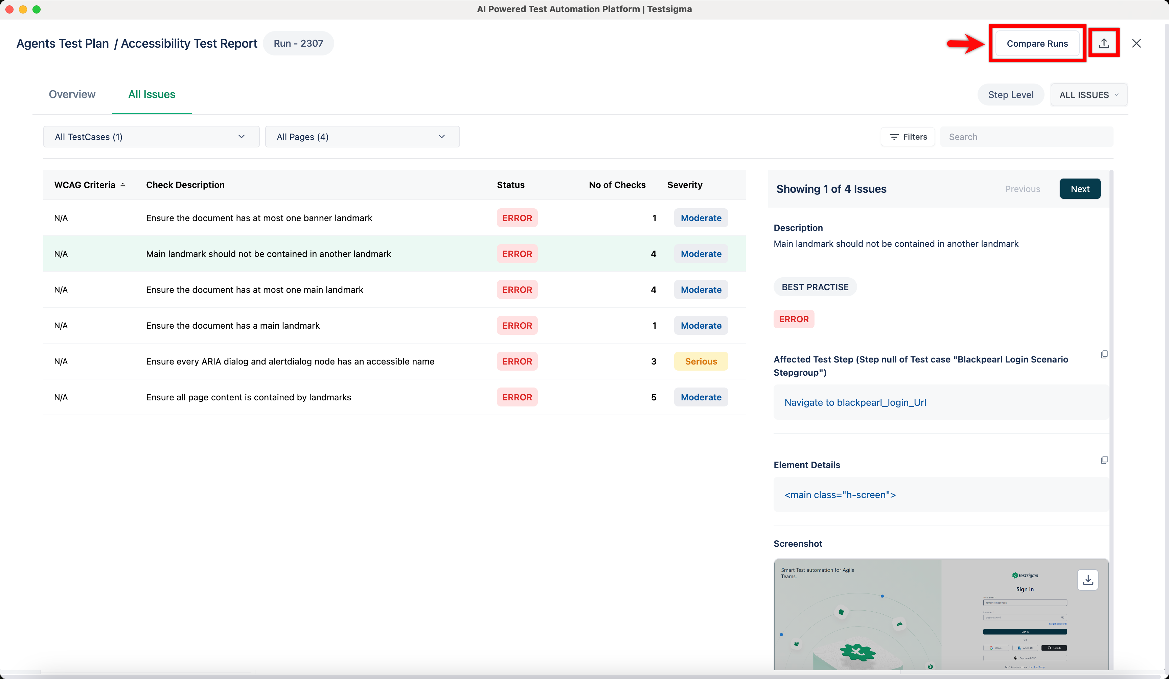Select the banner landmark issue row

point(259,218)
